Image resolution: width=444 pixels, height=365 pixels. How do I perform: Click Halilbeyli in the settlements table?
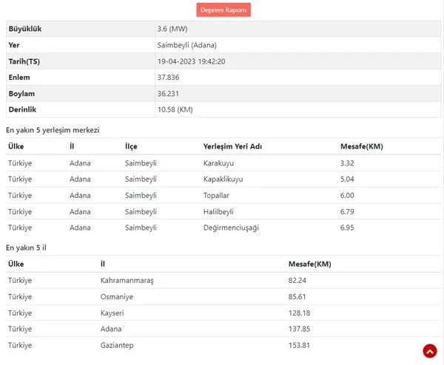(x=218, y=212)
